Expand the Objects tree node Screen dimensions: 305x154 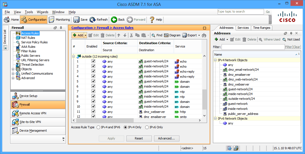coord(13,69)
